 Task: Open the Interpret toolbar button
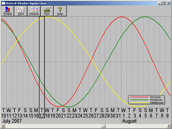[x=34, y=11]
